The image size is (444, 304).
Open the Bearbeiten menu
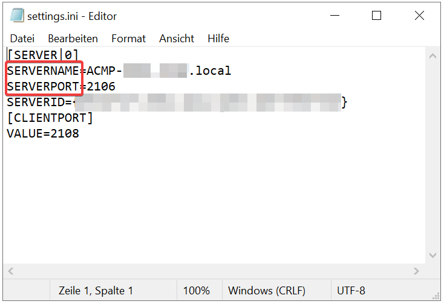(x=73, y=39)
